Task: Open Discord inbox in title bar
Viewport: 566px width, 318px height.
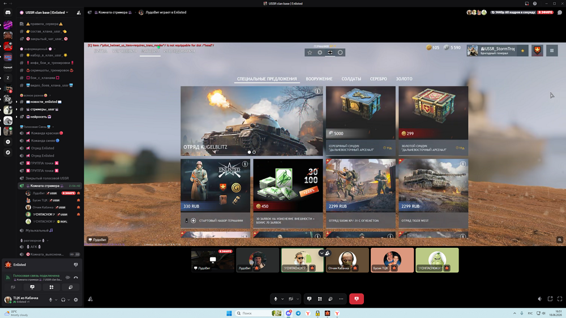Action: point(526,3)
